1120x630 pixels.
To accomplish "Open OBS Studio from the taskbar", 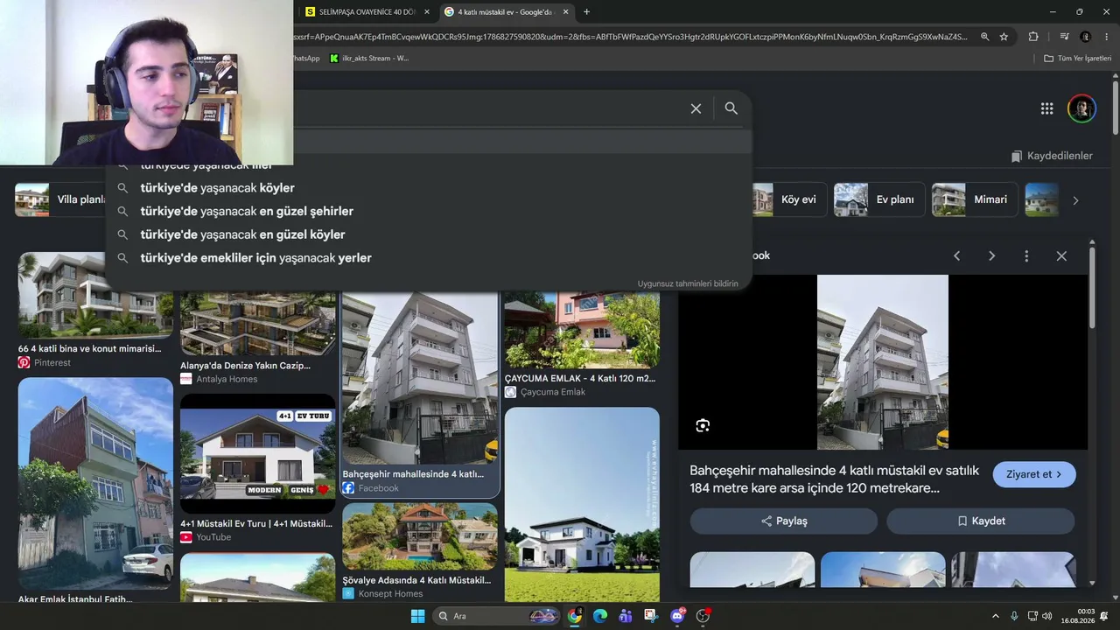I will point(703,616).
